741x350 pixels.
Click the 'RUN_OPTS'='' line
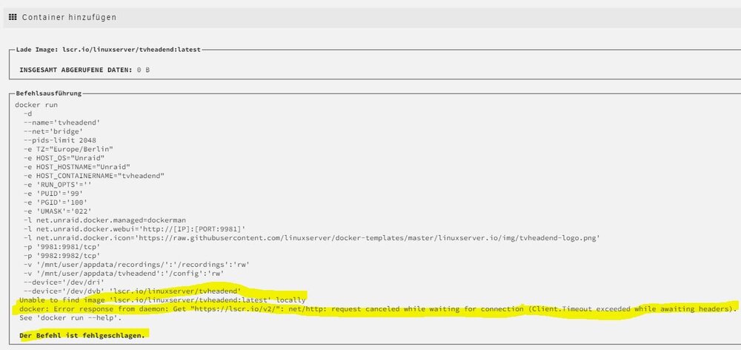pyautogui.click(x=57, y=185)
